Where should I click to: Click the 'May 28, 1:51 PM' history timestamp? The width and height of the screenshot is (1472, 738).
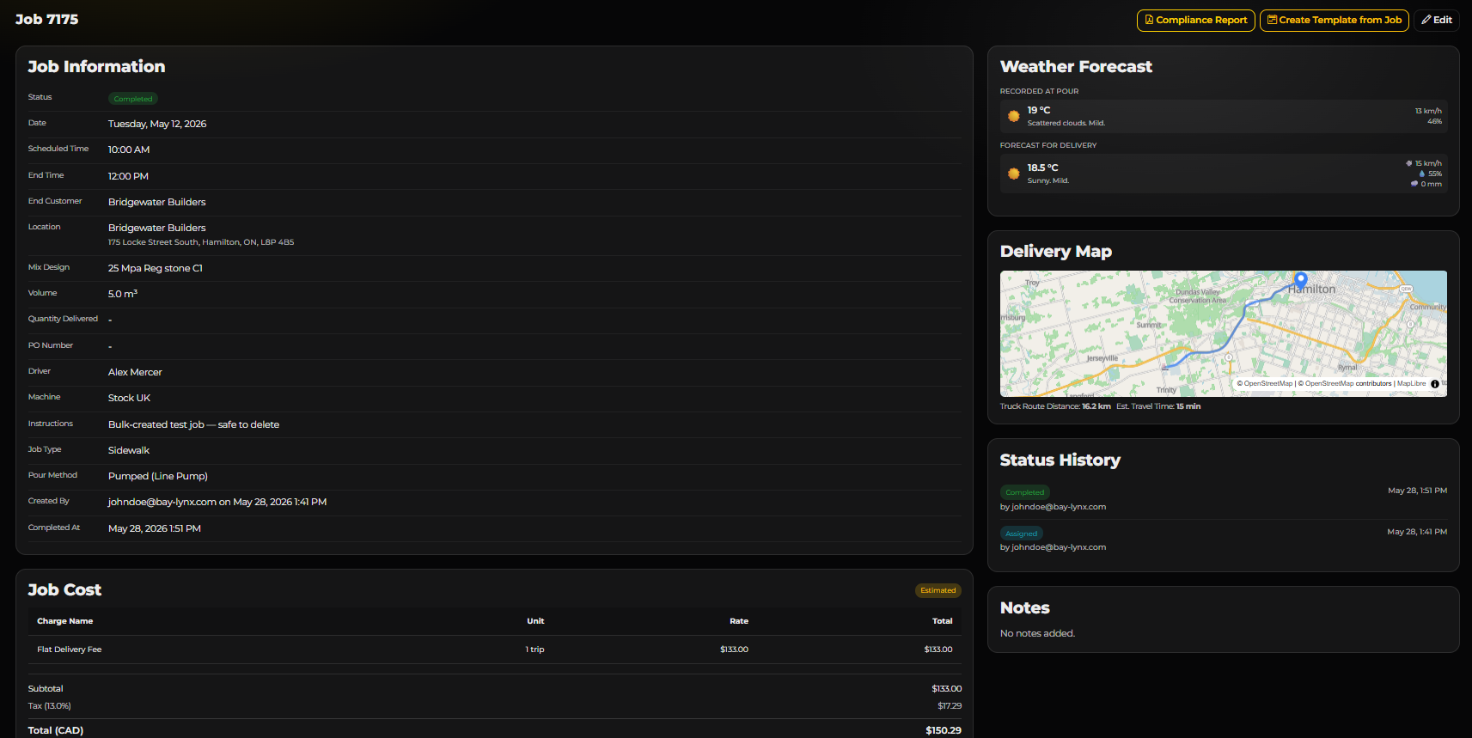(x=1418, y=491)
